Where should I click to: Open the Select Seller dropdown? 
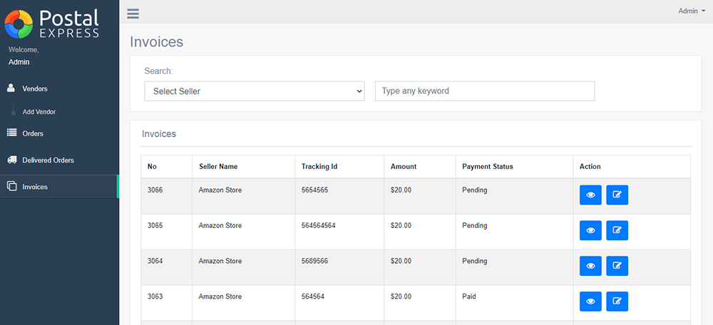pyautogui.click(x=255, y=91)
